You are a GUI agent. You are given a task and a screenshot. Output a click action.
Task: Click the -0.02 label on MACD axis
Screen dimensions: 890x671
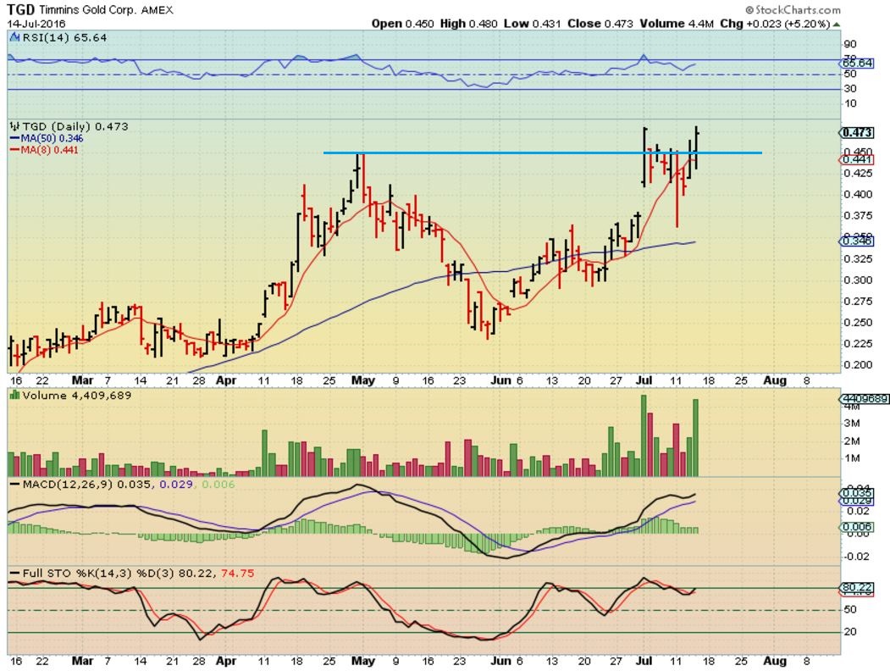point(856,557)
